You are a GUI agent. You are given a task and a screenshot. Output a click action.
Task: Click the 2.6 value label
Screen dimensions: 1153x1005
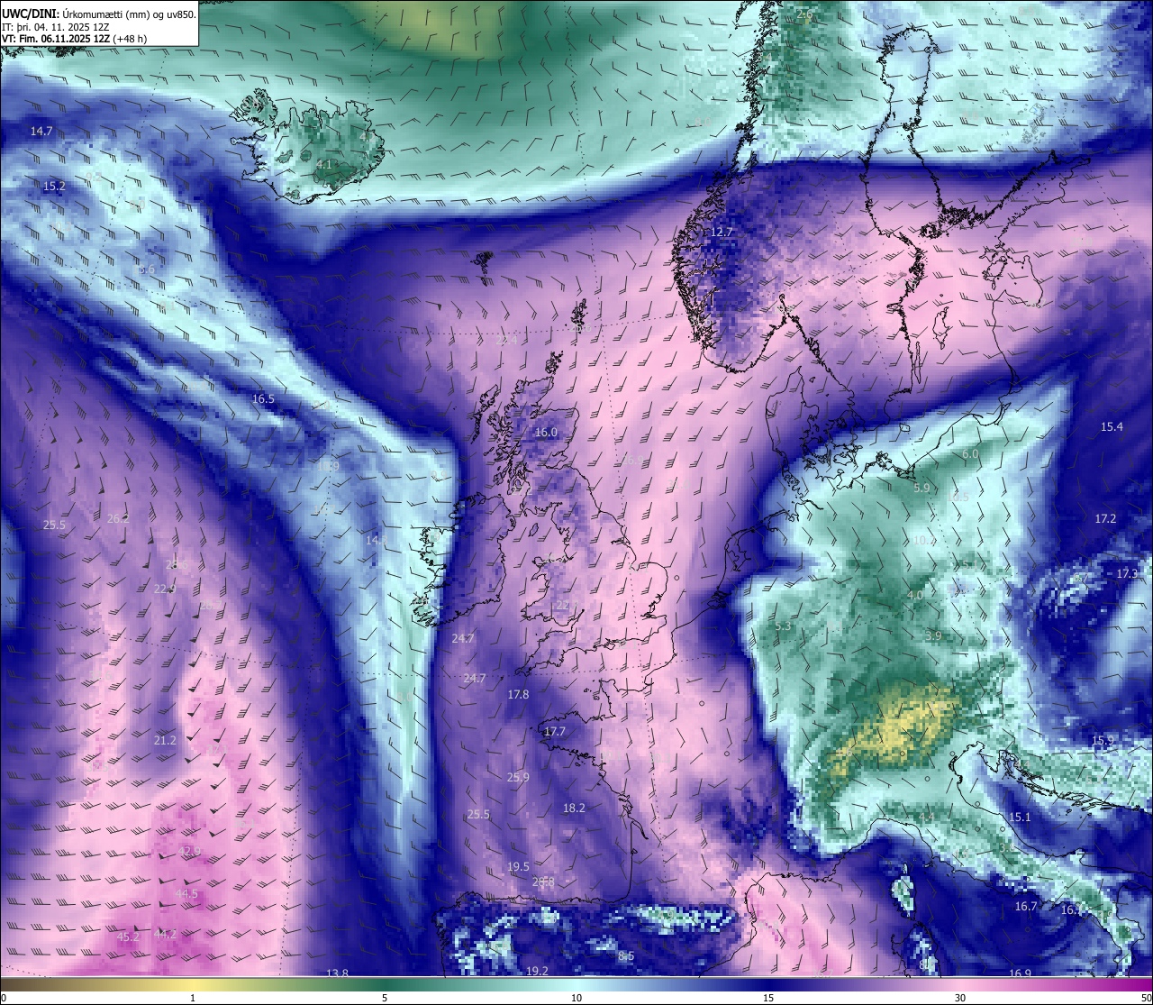pyautogui.click(x=804, y=14)
